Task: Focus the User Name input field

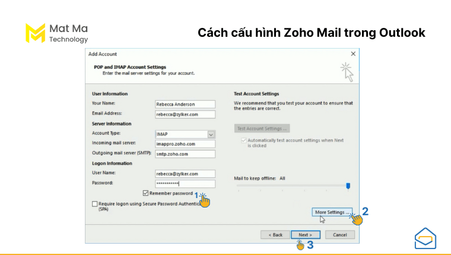Action: tap(185, 174)
